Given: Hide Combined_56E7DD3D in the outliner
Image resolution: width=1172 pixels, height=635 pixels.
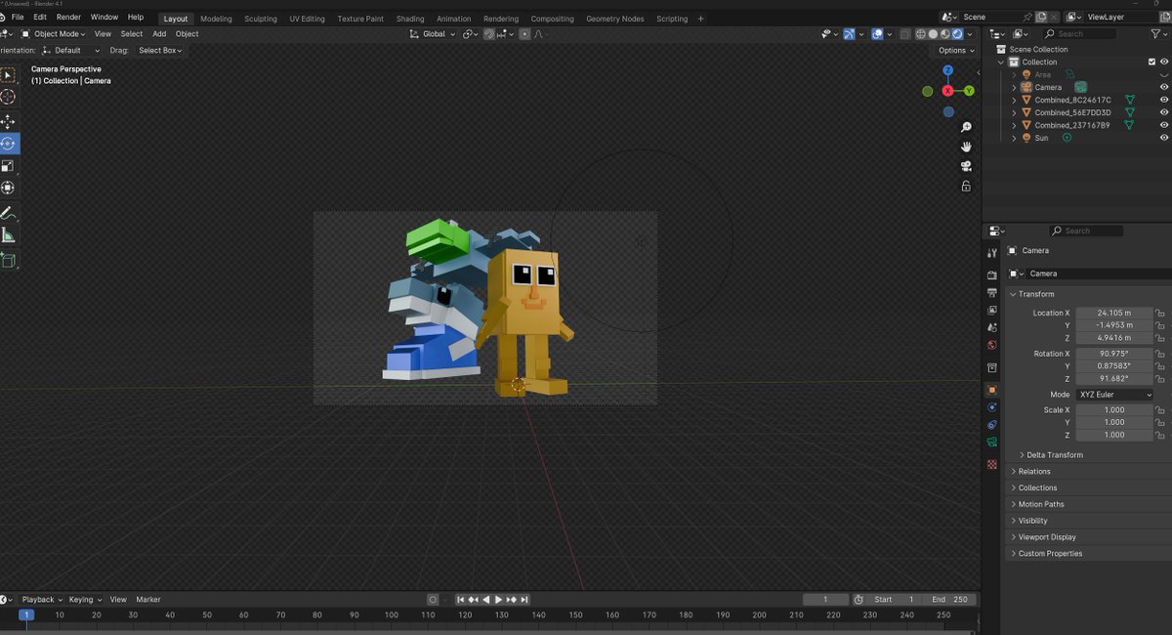Looking at the screenshot, I should [x=1164, y=112].
